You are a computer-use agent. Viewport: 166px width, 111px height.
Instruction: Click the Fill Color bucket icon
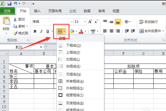click(72, 31)
